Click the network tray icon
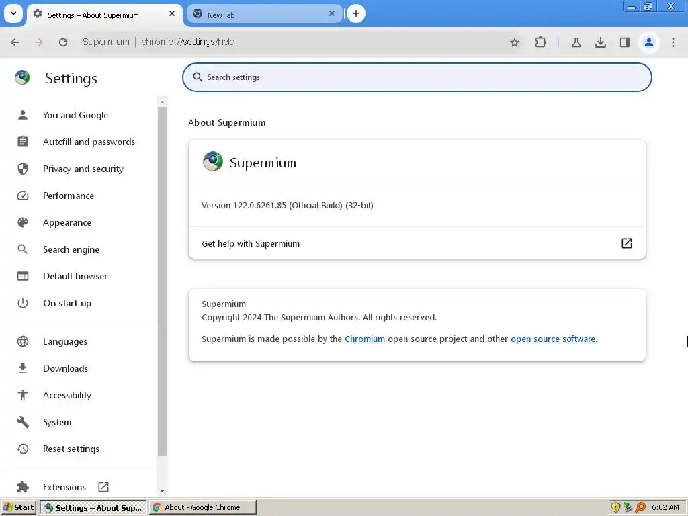 click(x=628, y=507)
